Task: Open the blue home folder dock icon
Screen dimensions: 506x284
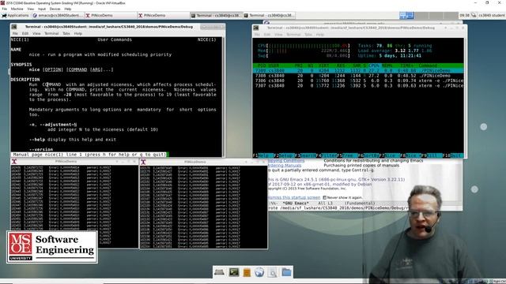Action: click(x=286, y=272)
